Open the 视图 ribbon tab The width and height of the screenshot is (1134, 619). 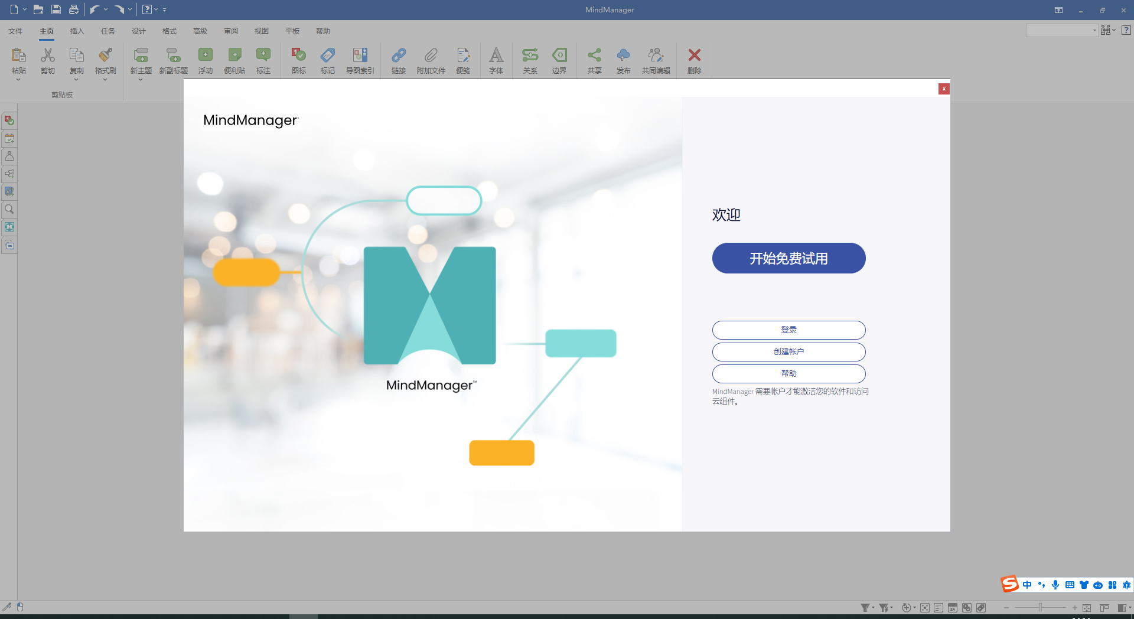pyautogui.click(x=261, y=31)
